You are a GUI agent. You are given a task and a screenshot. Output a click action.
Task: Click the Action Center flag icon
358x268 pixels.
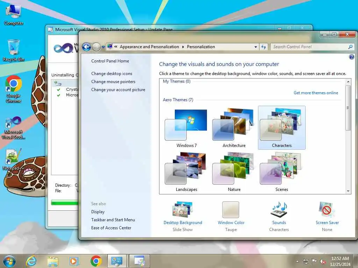click(x=314, y=261)
